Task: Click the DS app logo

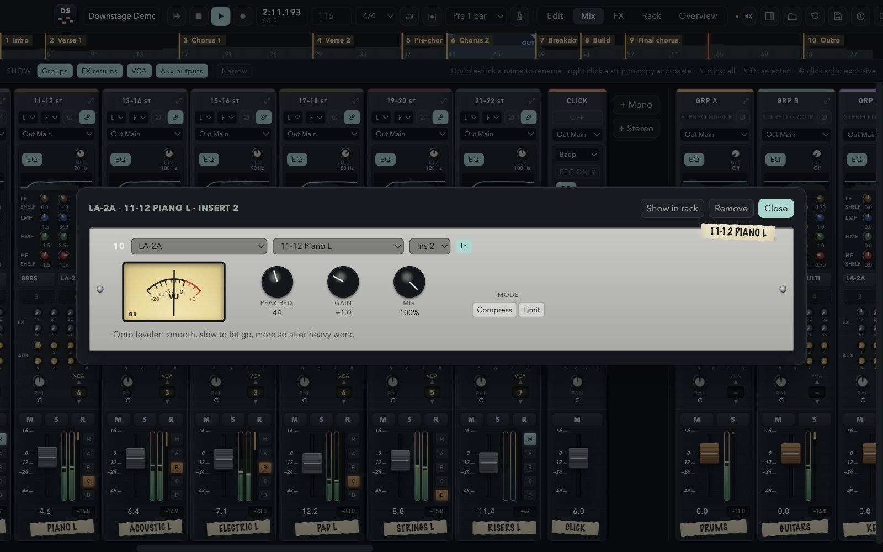Action: [x=66, y=16]
